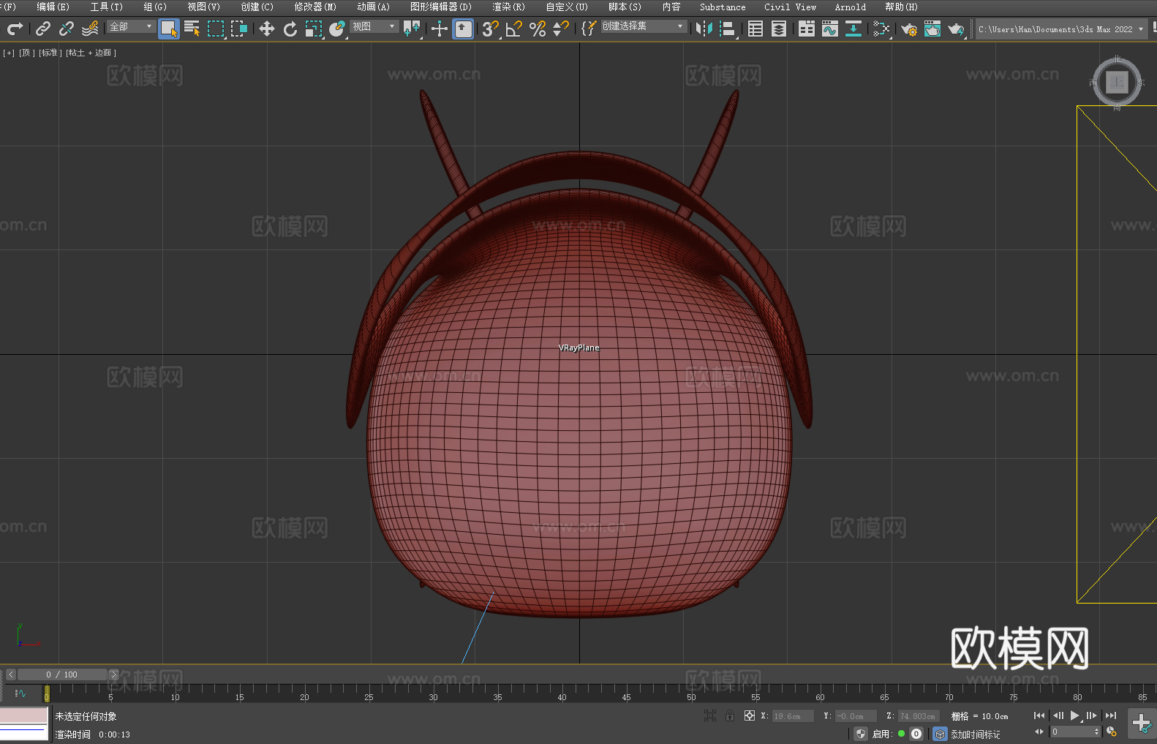Activate the Select and Scale tool

(314, 29)
